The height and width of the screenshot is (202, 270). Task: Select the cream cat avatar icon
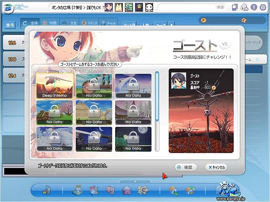point(119,8)
